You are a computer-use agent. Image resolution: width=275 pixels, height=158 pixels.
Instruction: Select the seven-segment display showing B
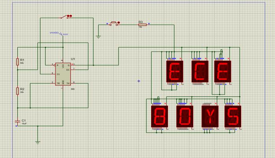click(x=160, y=116)
